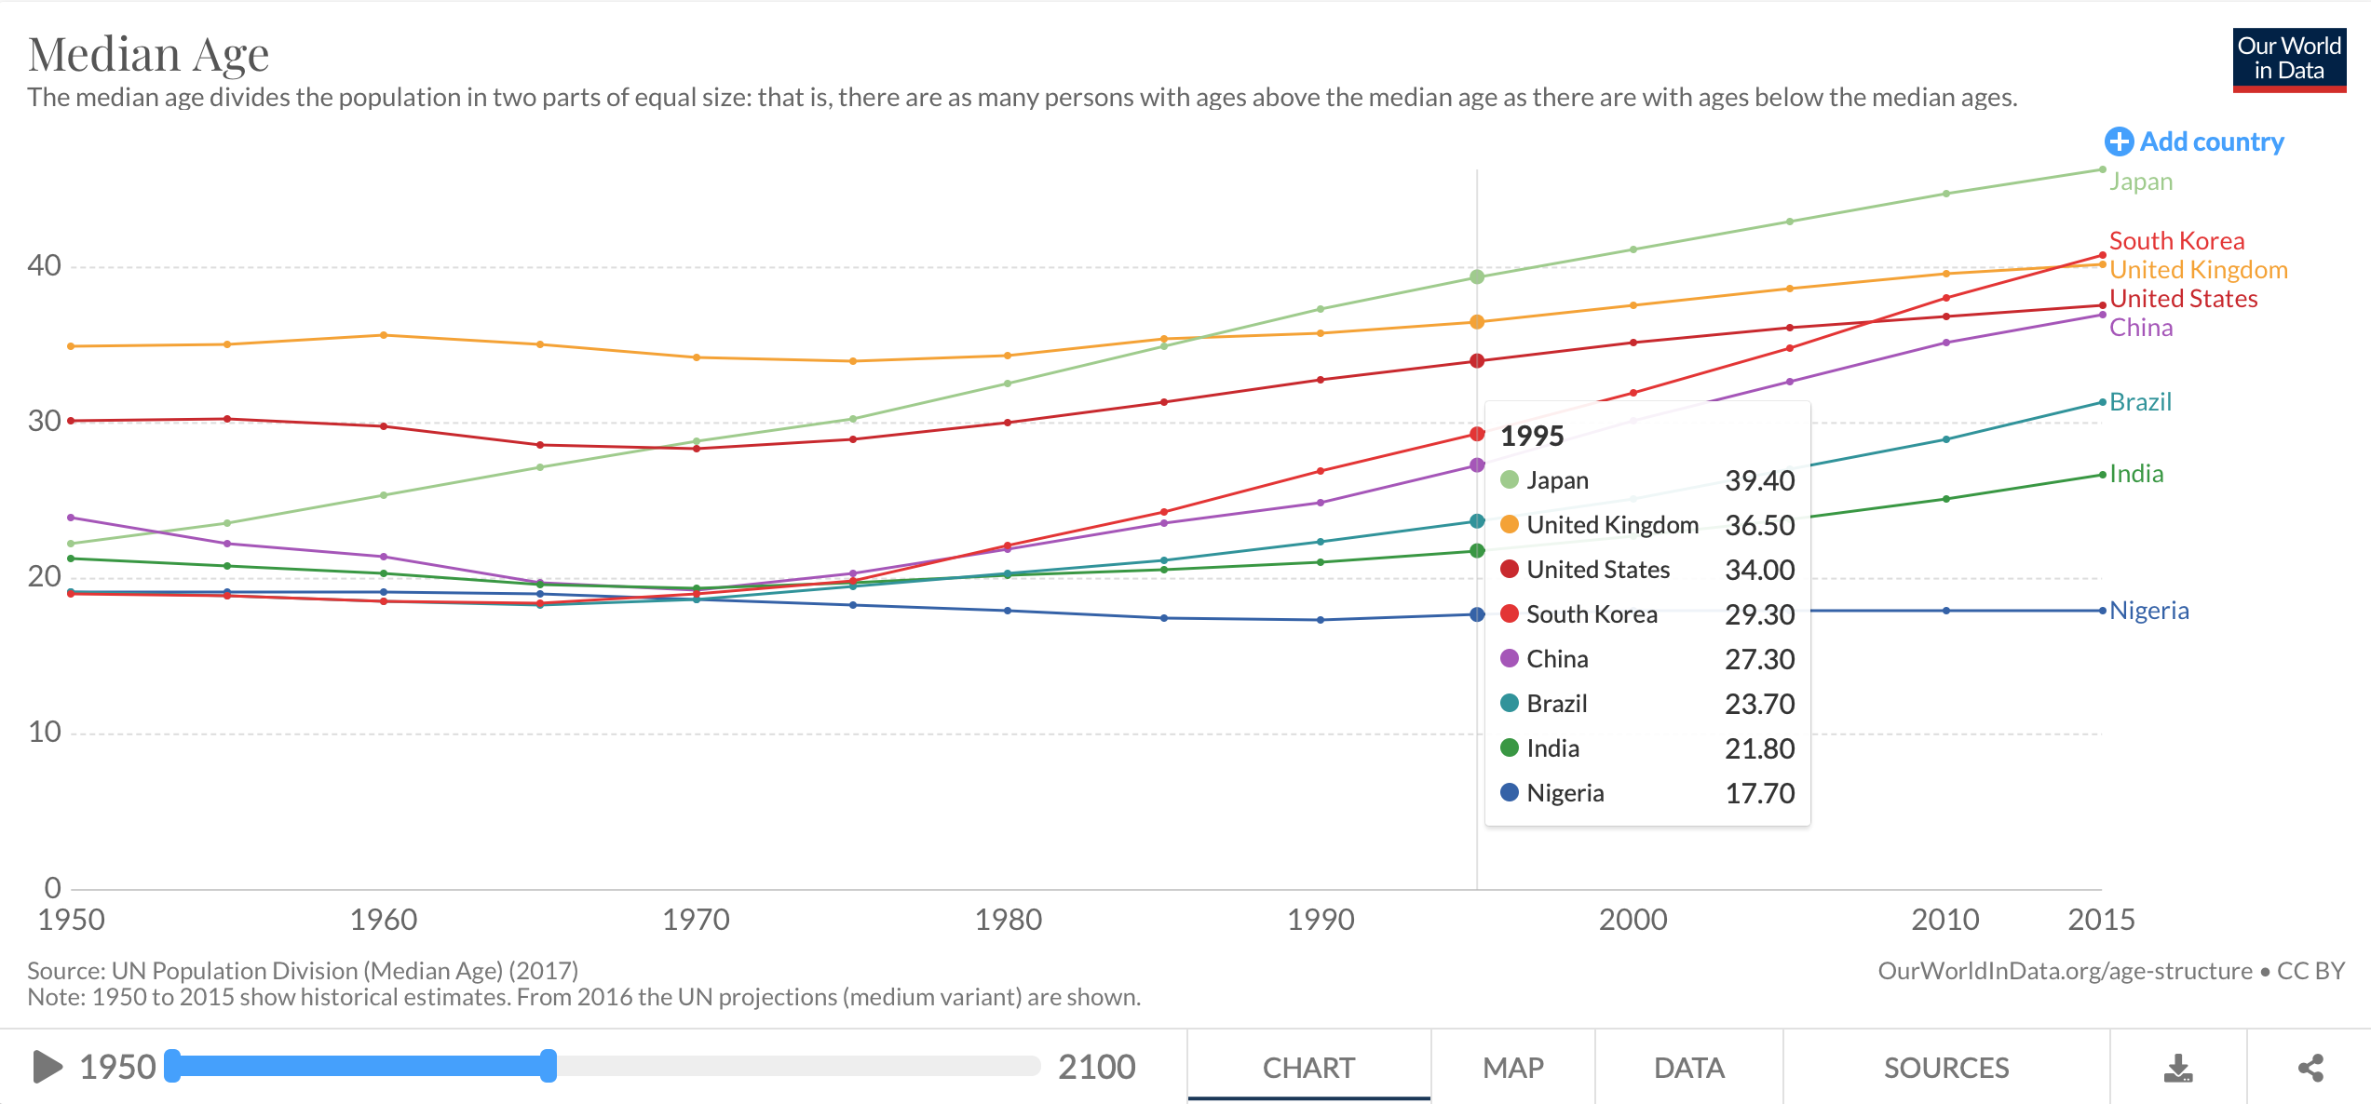Switch to the MAP tab
Screen dimensions: 2371x1104
click(x=1513, y=1068)
